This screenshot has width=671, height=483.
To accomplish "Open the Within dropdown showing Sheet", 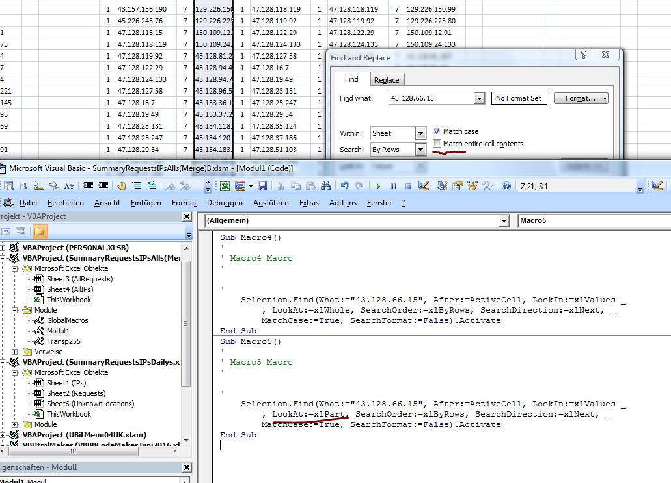I will [x=420, y=133].
